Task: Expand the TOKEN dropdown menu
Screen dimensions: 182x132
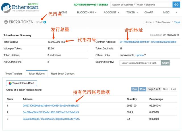Action: coord(132,12)
